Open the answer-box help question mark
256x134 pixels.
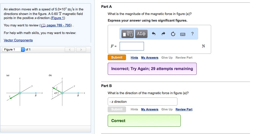(193, 34)
